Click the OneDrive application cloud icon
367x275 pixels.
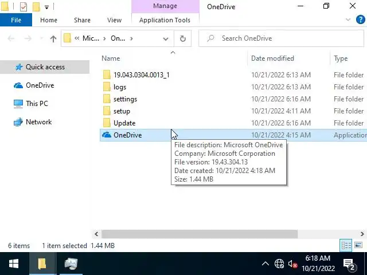[107, 135]
